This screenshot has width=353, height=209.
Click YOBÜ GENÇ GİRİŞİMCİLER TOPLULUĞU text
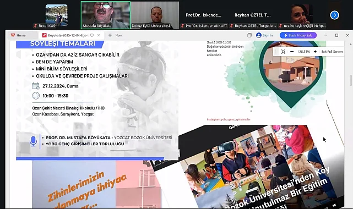[85, 144]
